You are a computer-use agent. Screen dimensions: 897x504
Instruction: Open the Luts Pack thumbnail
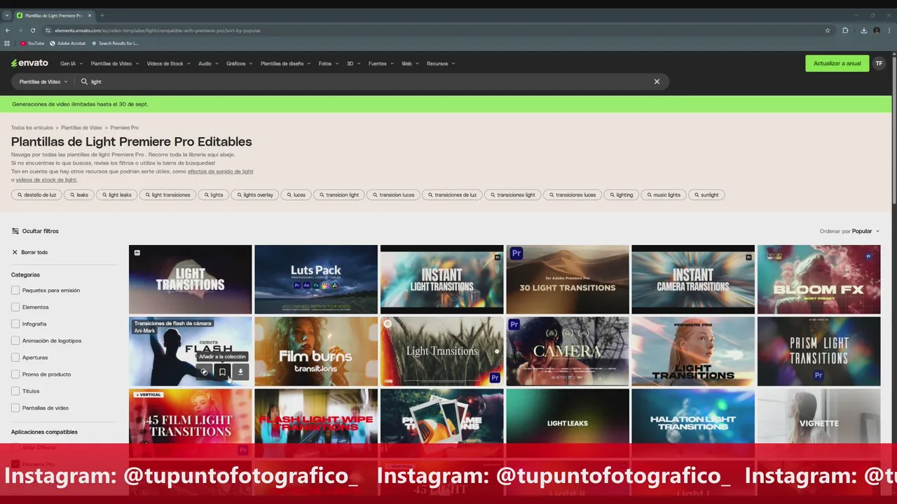(x=316, y=279)
